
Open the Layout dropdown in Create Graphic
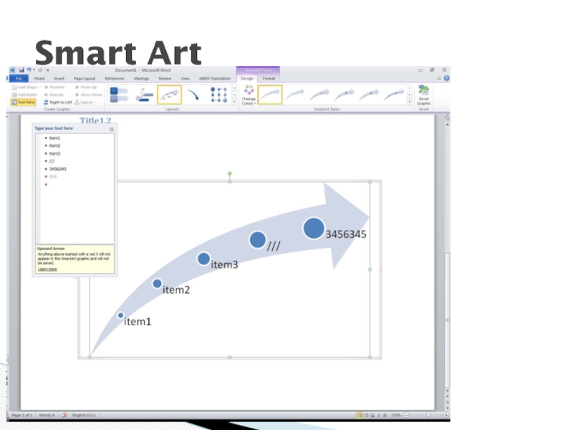[85, 102]
